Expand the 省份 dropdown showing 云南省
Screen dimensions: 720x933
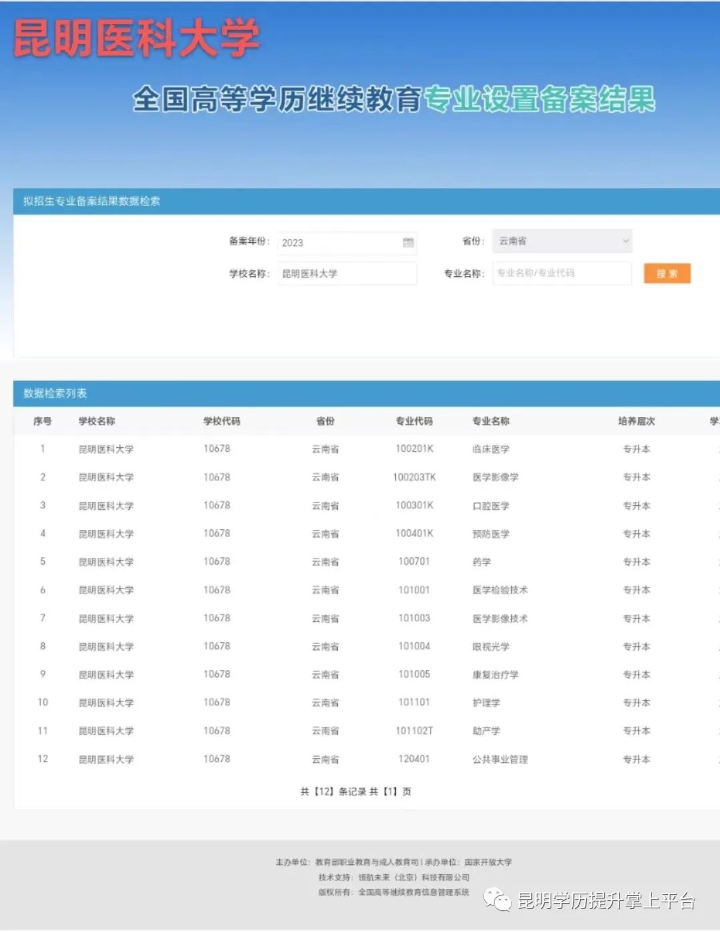coord(562,241)
